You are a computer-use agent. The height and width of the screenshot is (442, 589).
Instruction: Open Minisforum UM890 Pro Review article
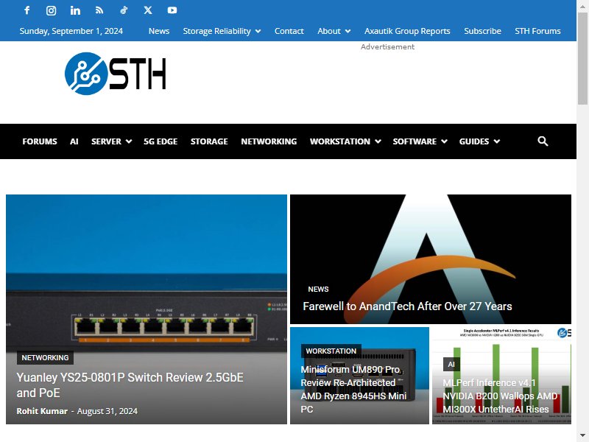click(x=353, y=390)
